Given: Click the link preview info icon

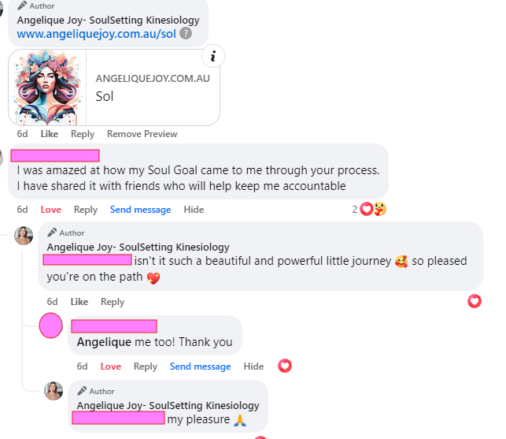Looking at the screenshot, I should click(x=213, y=56).
